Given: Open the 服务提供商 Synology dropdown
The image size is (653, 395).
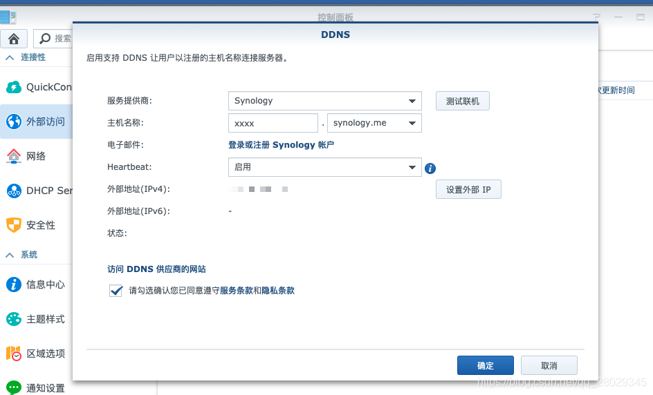Looking at the screenshot, I should click(x=325, y=101).
